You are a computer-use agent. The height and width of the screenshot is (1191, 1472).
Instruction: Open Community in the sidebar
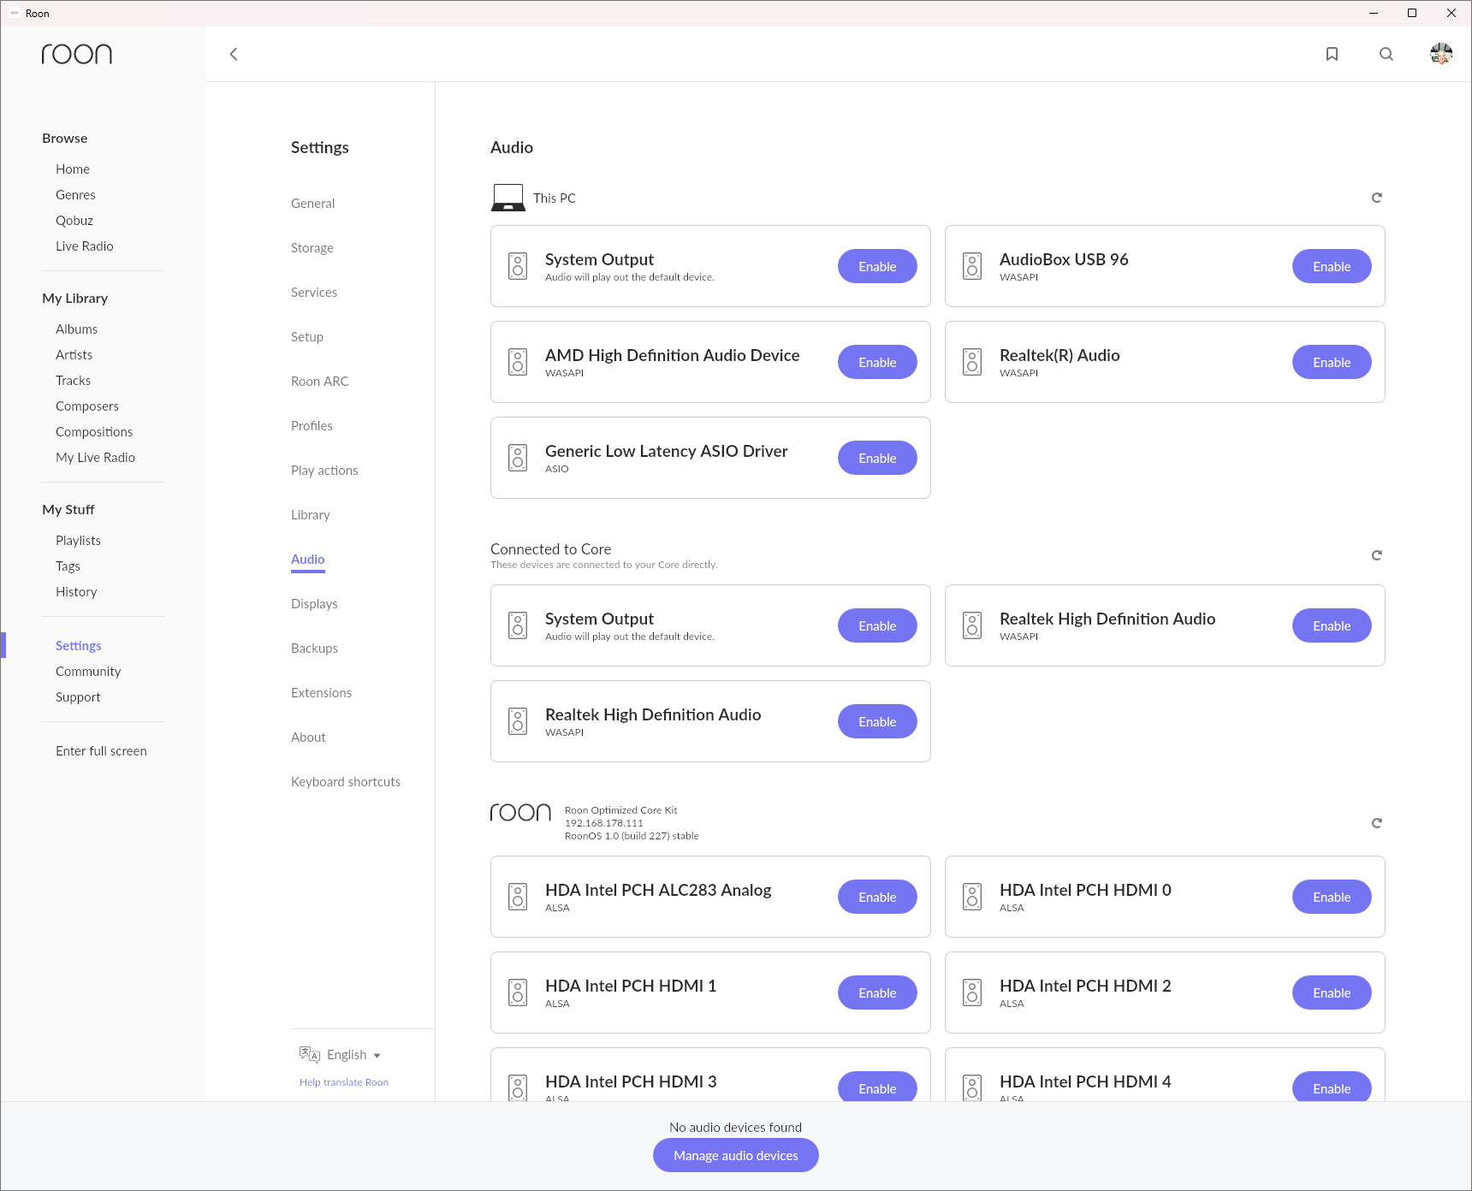pyautogui.click(x=88, y=671)
